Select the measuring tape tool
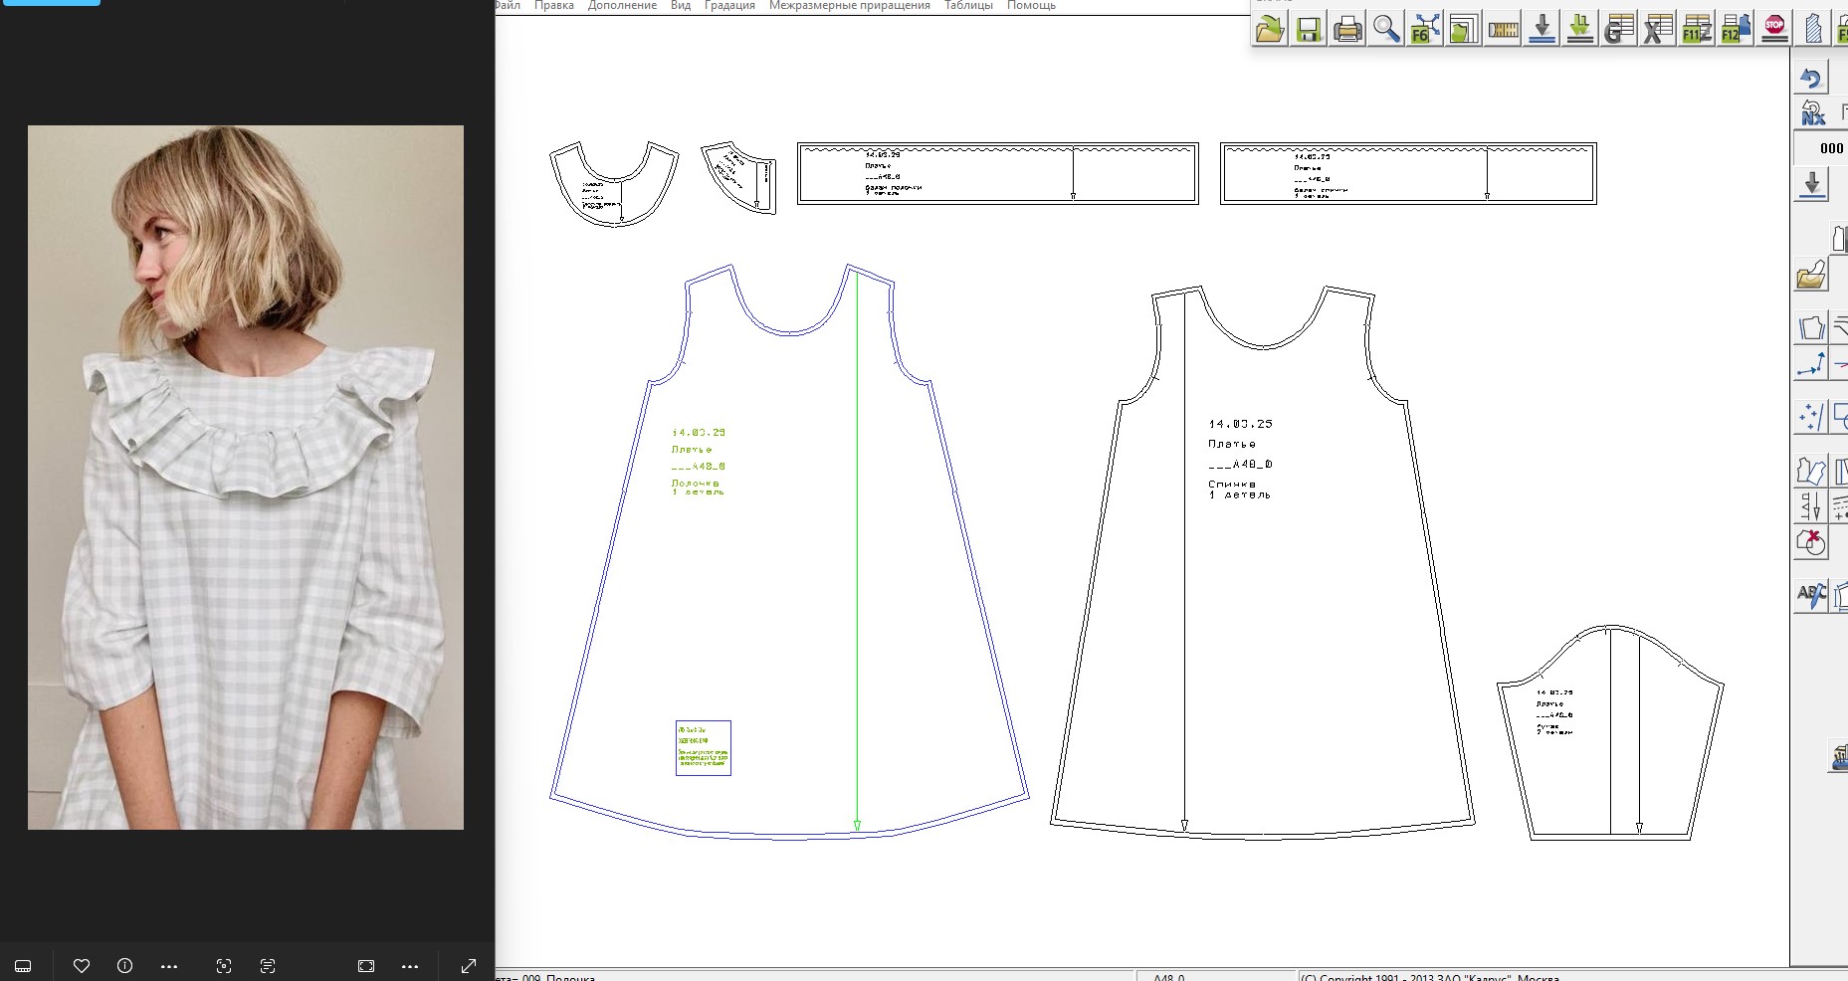This screenshot has width=1848, height=981. pos(1503,29)
